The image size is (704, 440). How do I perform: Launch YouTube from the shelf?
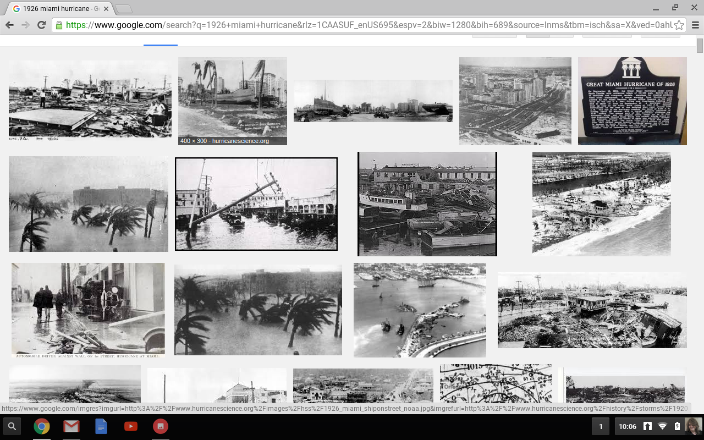coord(131,426)
